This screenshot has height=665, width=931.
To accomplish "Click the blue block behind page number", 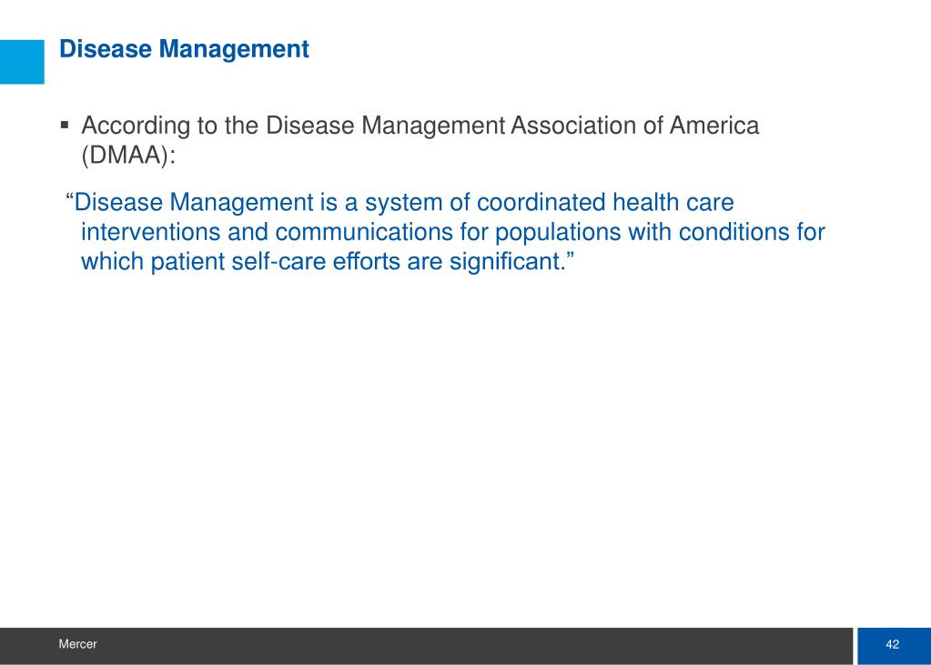I will tap(894, 645).
